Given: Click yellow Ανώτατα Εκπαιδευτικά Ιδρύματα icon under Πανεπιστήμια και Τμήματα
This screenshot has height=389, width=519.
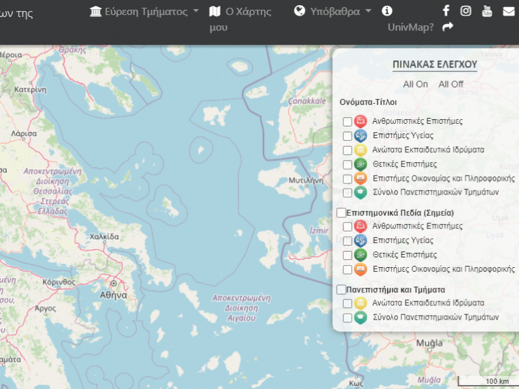Looking at the screenshot, I should [361, 303].
